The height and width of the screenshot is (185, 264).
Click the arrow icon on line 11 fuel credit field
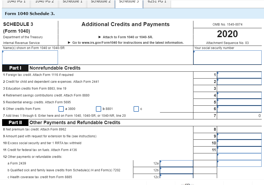click(x=218, y=148)
